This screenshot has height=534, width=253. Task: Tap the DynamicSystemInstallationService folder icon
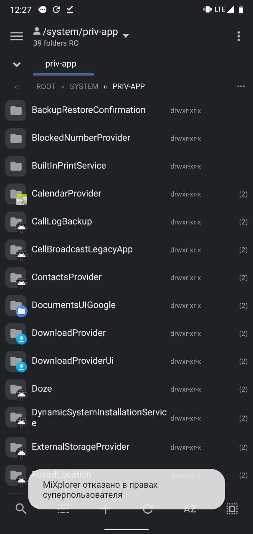(16, 418)
